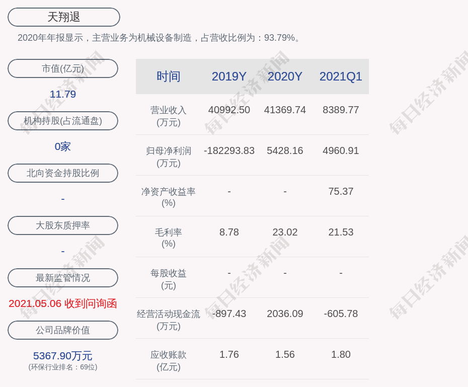Click the 归母净利润 value -182293.83
Screen dimensions: 468x387
point(229,150)
